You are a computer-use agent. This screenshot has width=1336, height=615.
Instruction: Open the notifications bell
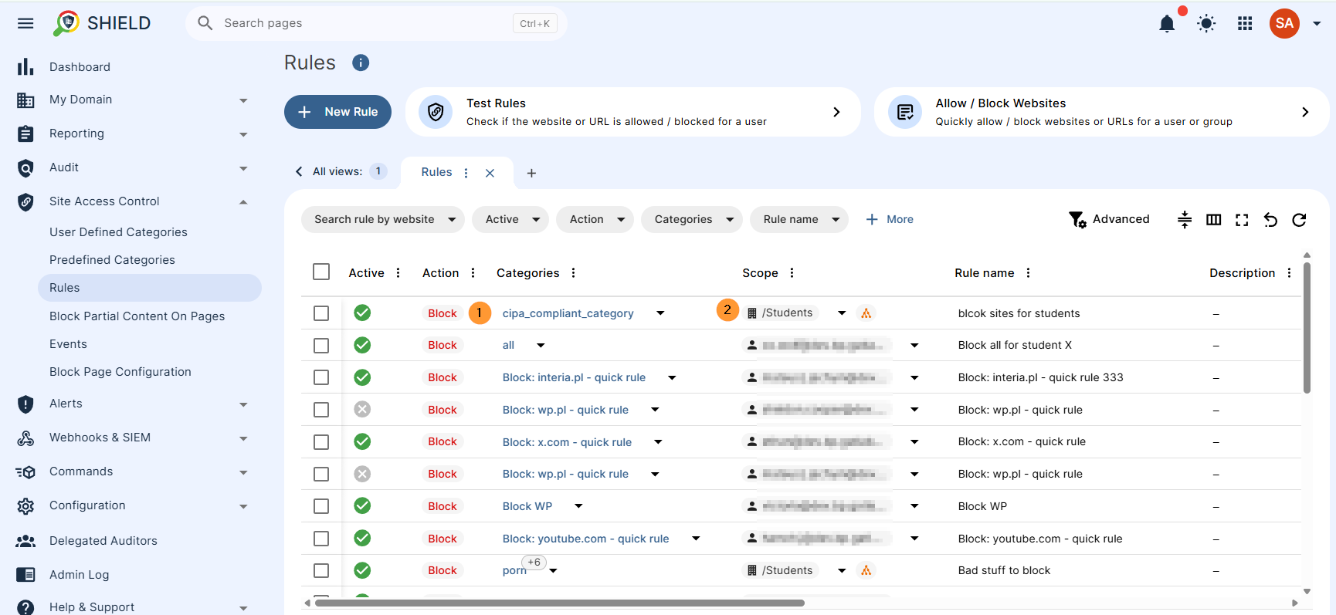(1167, 24)
